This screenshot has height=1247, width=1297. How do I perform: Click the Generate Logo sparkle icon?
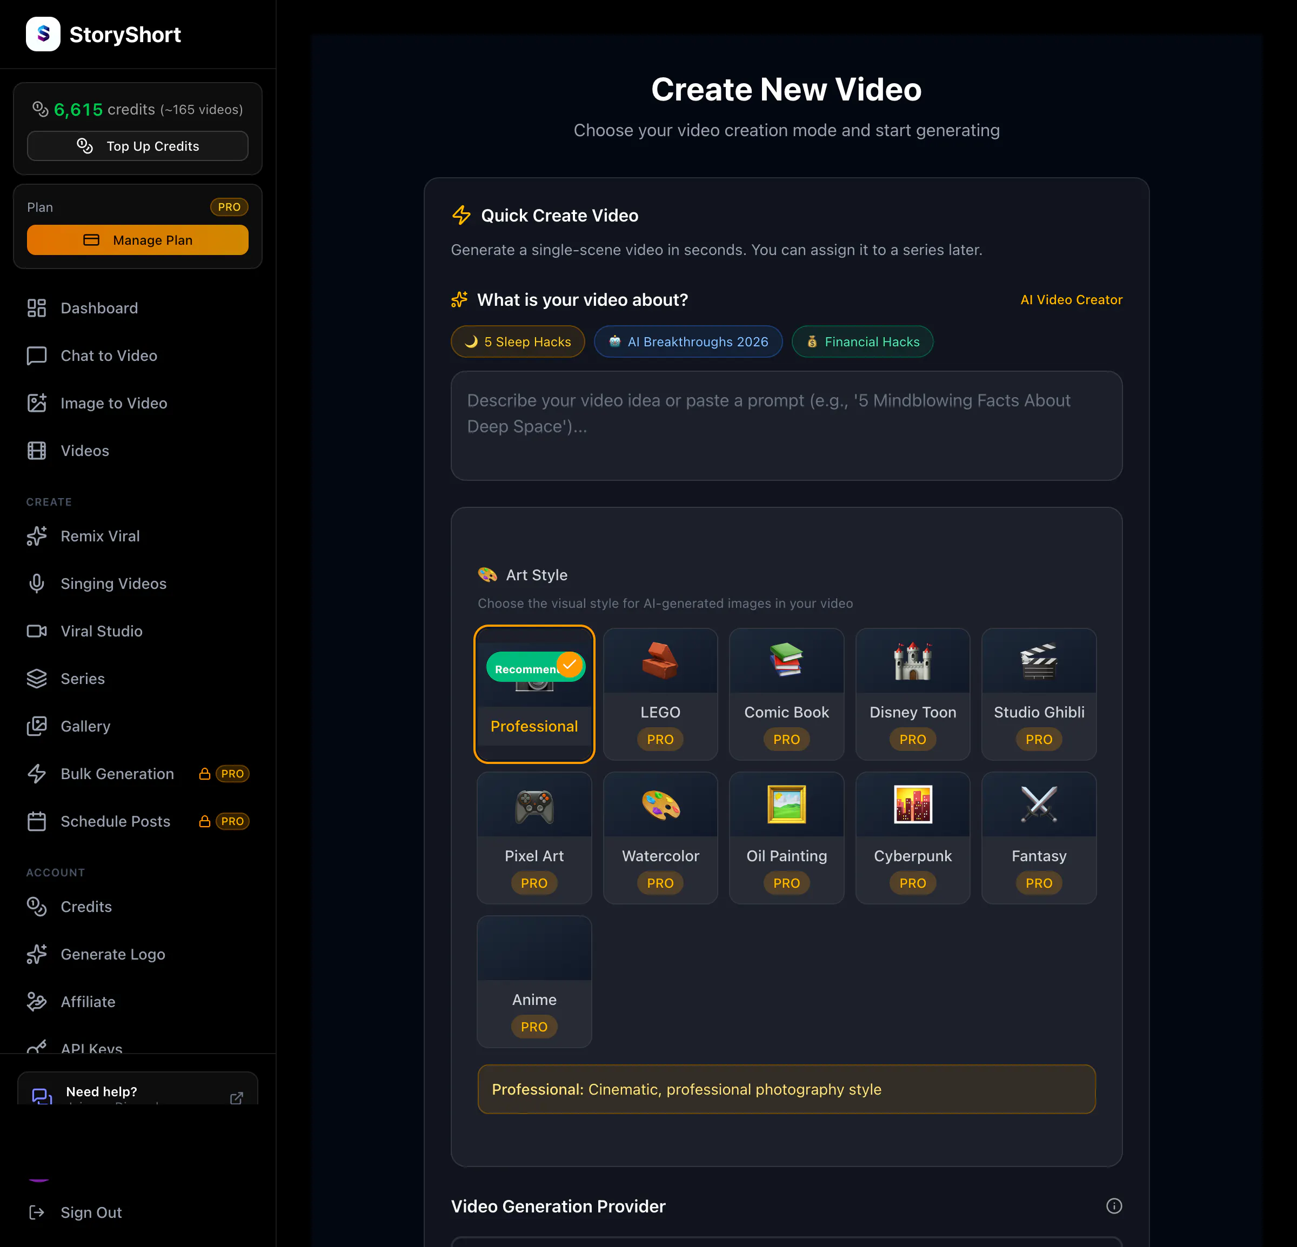pos(37,955)
